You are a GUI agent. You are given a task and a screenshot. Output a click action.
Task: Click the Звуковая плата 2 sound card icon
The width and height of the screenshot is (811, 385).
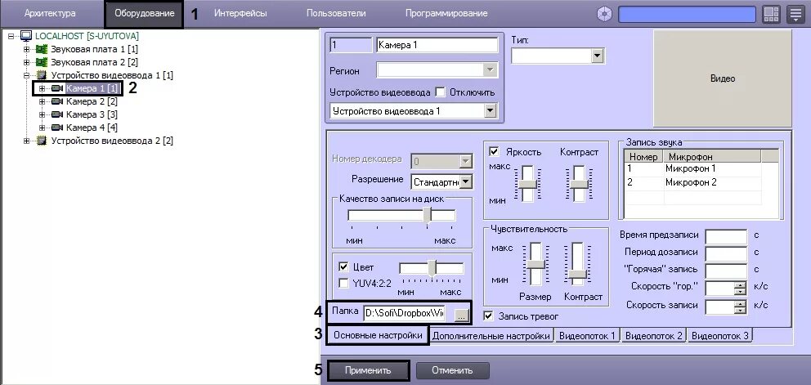(41, 63)
